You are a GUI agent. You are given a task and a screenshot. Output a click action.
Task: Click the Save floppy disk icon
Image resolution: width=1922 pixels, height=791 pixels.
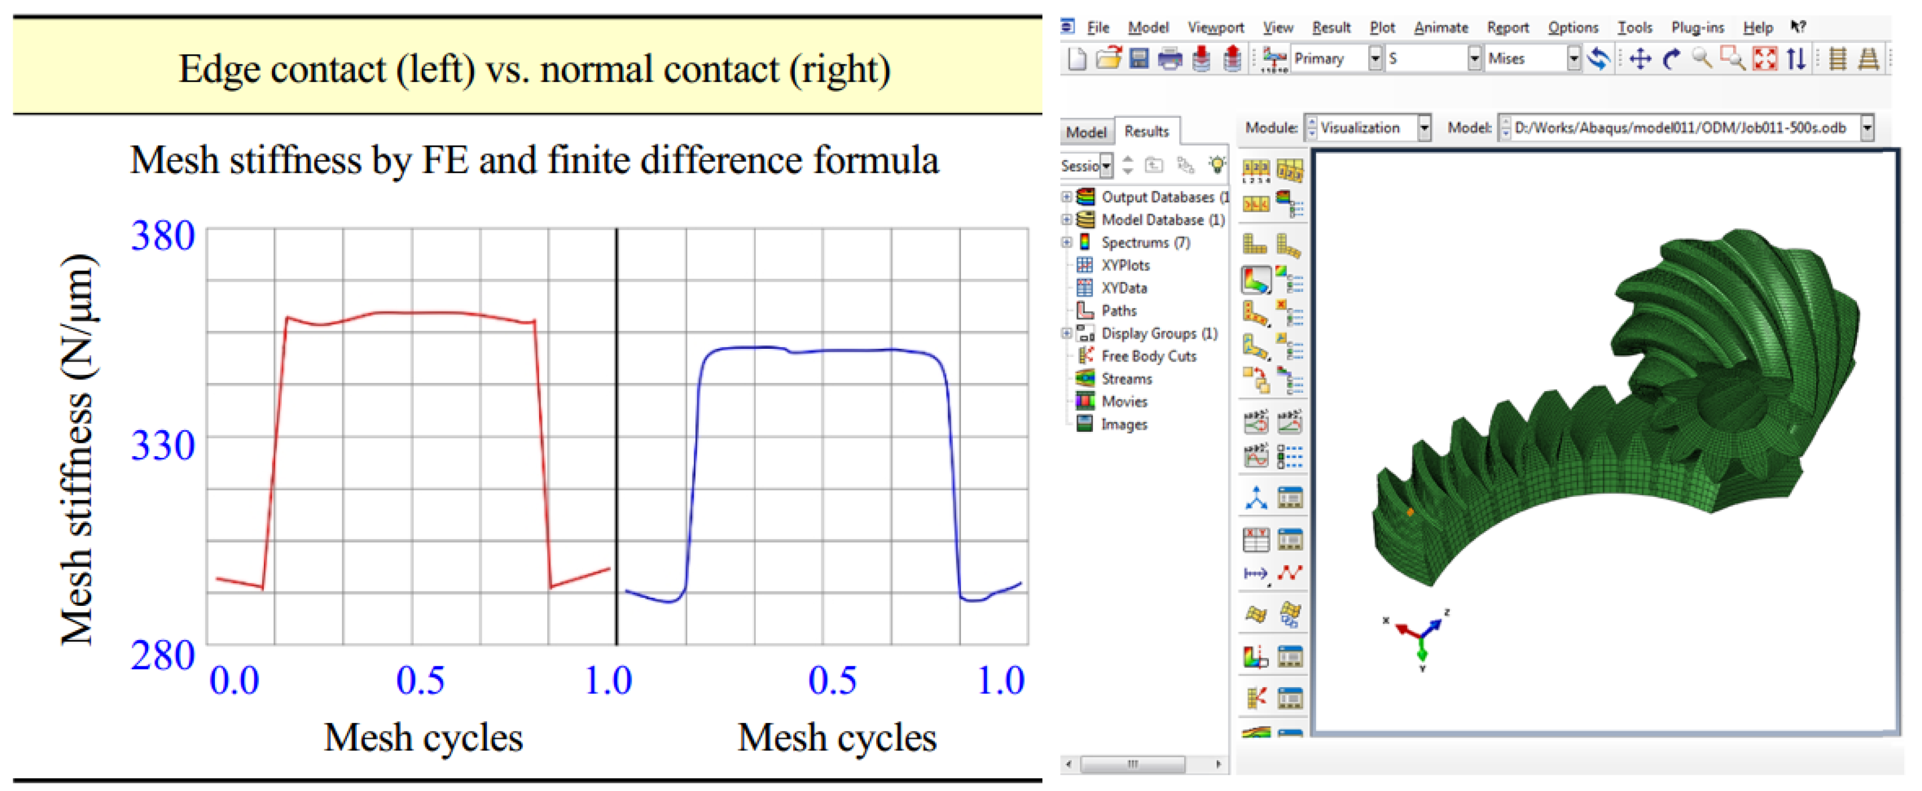(x=1139, y=59)
